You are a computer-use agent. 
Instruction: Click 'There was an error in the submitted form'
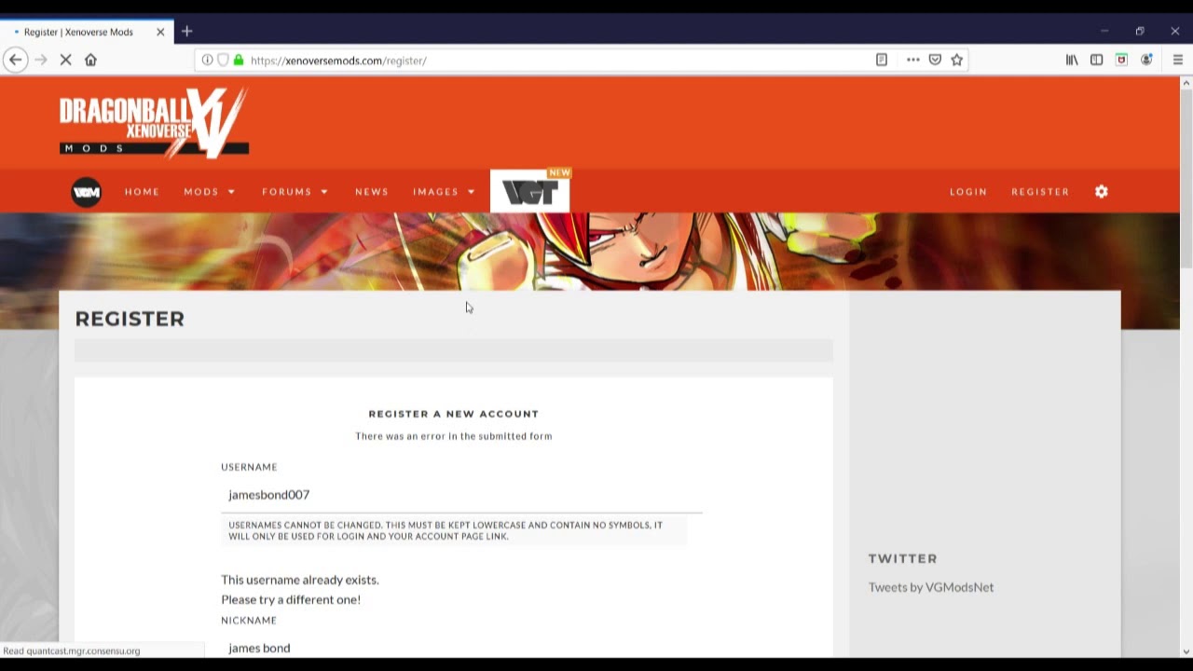pyautogui.click(x=454, y=436)
